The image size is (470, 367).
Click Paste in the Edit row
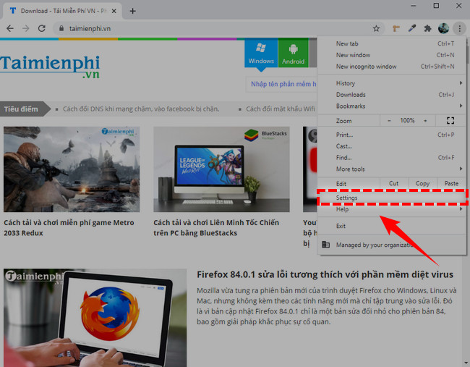451,183
